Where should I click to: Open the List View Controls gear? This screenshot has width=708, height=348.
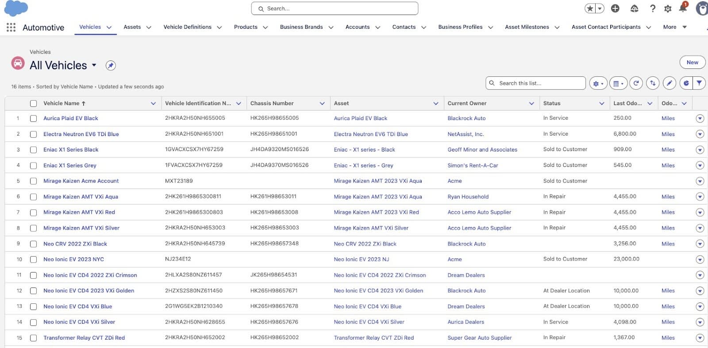(598, 83)
